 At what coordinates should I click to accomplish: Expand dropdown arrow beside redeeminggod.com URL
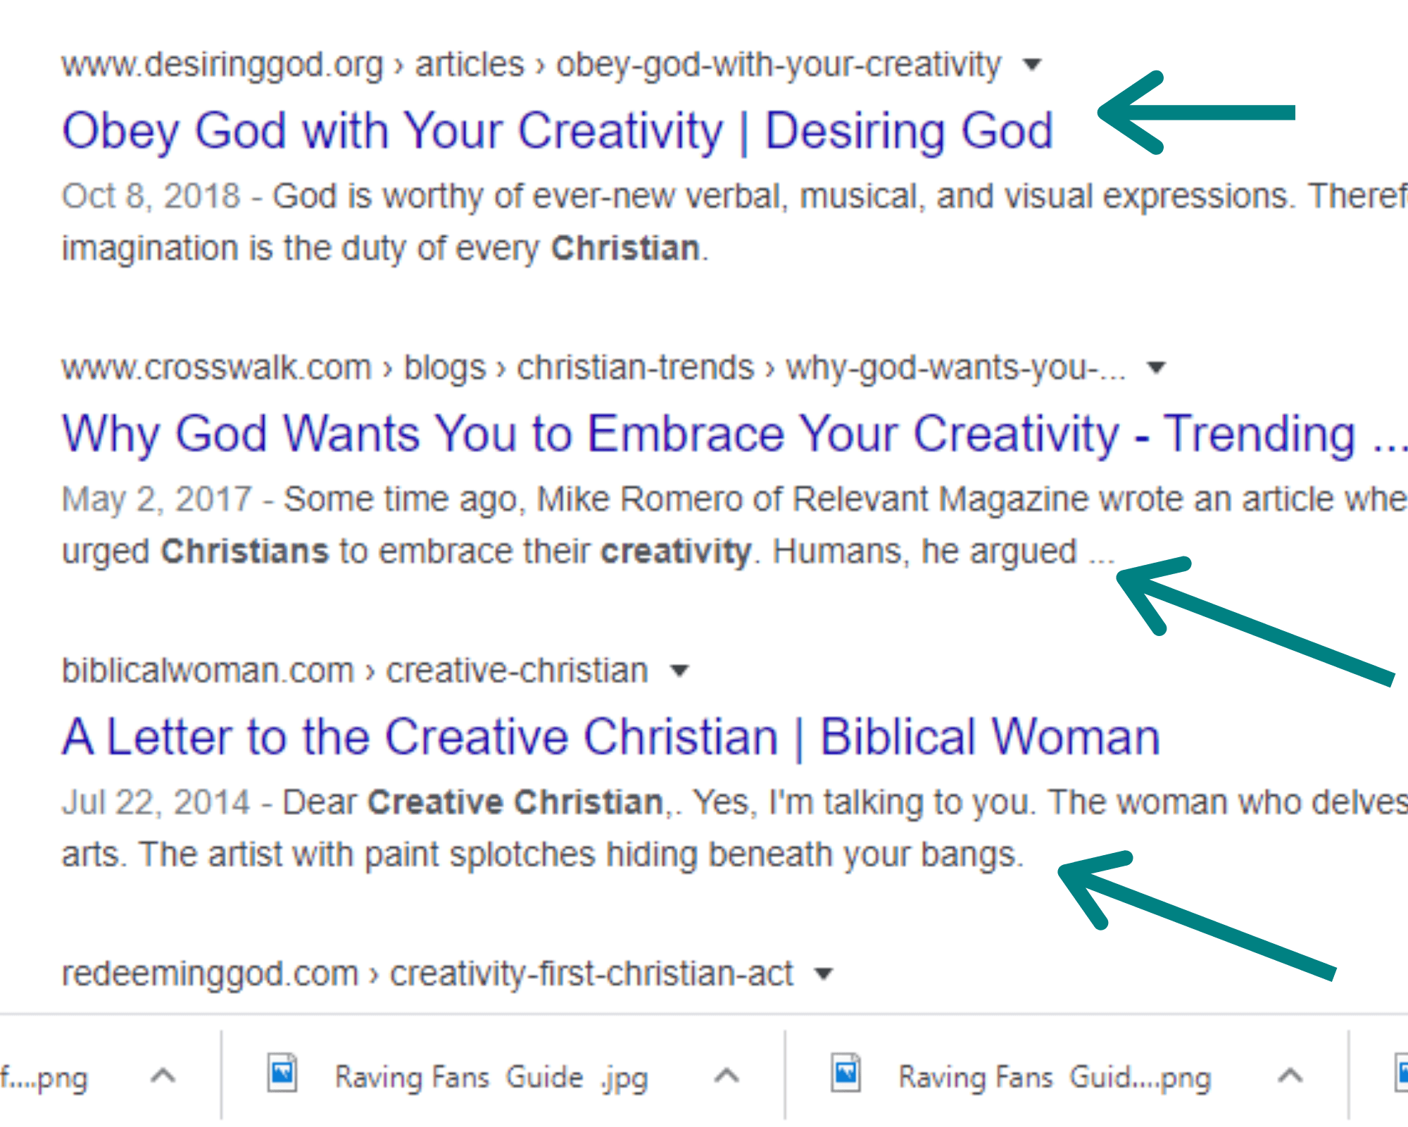[823, 974]
